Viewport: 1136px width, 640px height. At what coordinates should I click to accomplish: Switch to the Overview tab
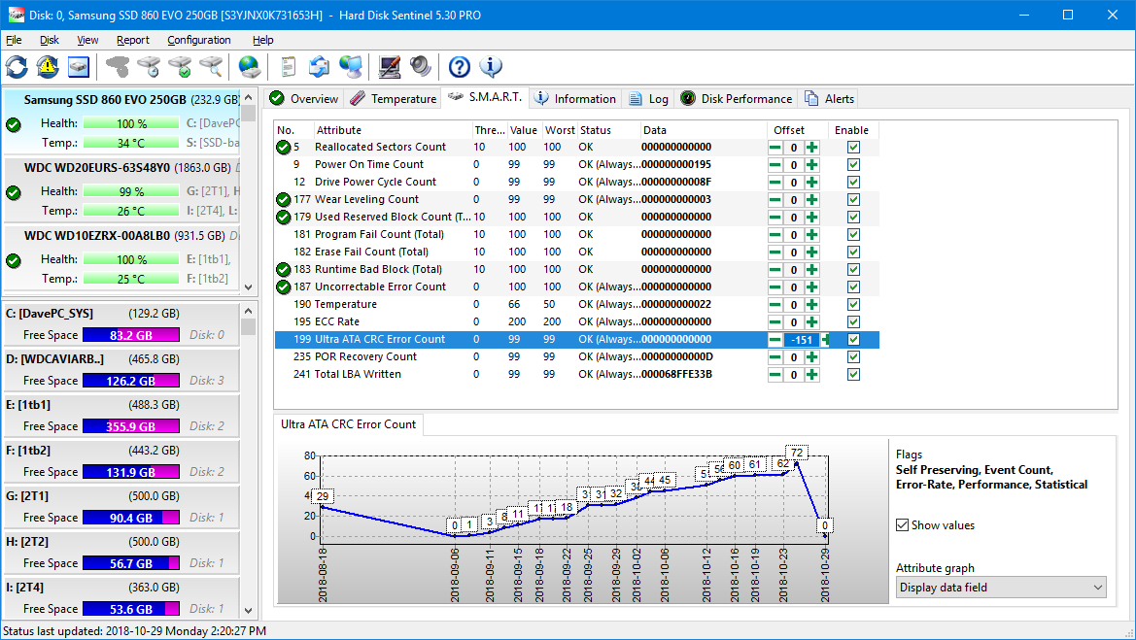(x=303, y=98)
